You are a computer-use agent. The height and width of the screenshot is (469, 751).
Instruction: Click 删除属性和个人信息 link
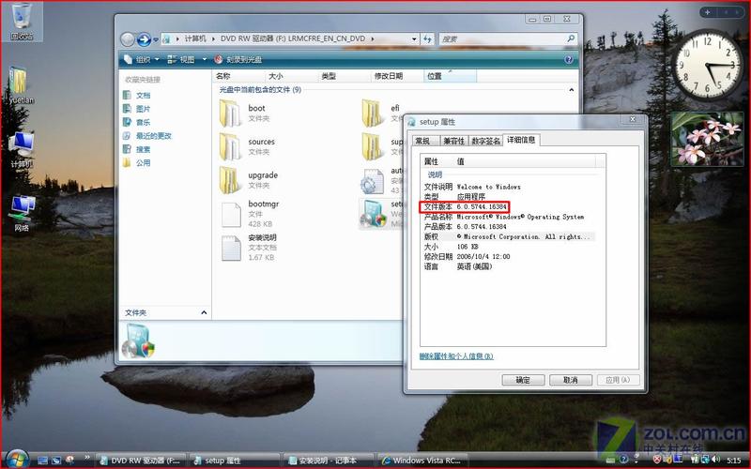pos(456,356)
